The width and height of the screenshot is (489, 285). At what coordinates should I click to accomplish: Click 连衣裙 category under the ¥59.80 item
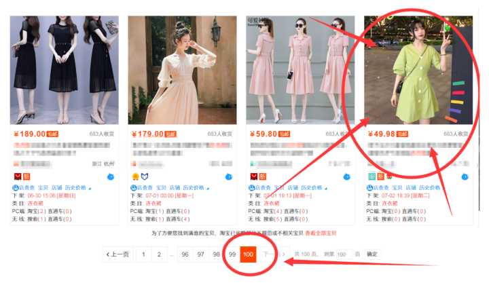(272, 204)
